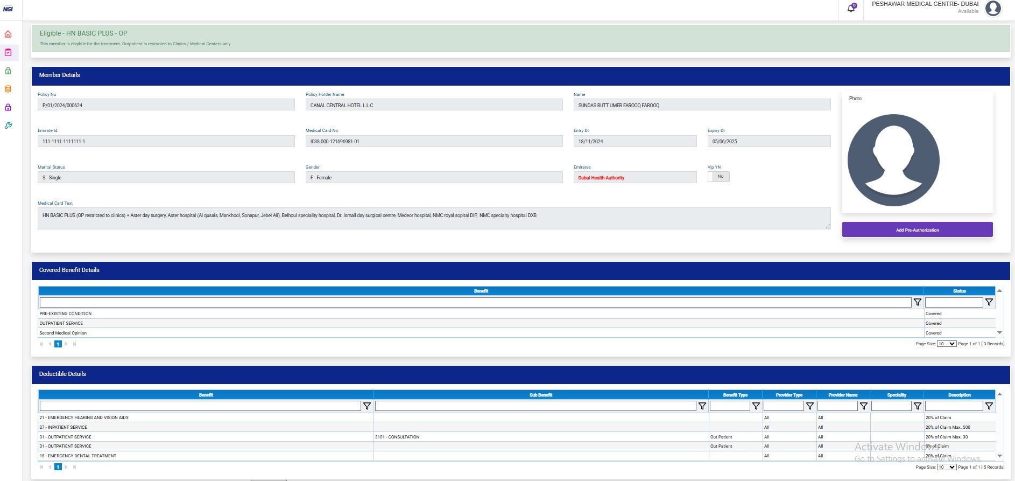The image size is (1015, 481).
Task: Open the wrench tools sidebar icon
Action: pyautogui.click(x=8, y=126)
